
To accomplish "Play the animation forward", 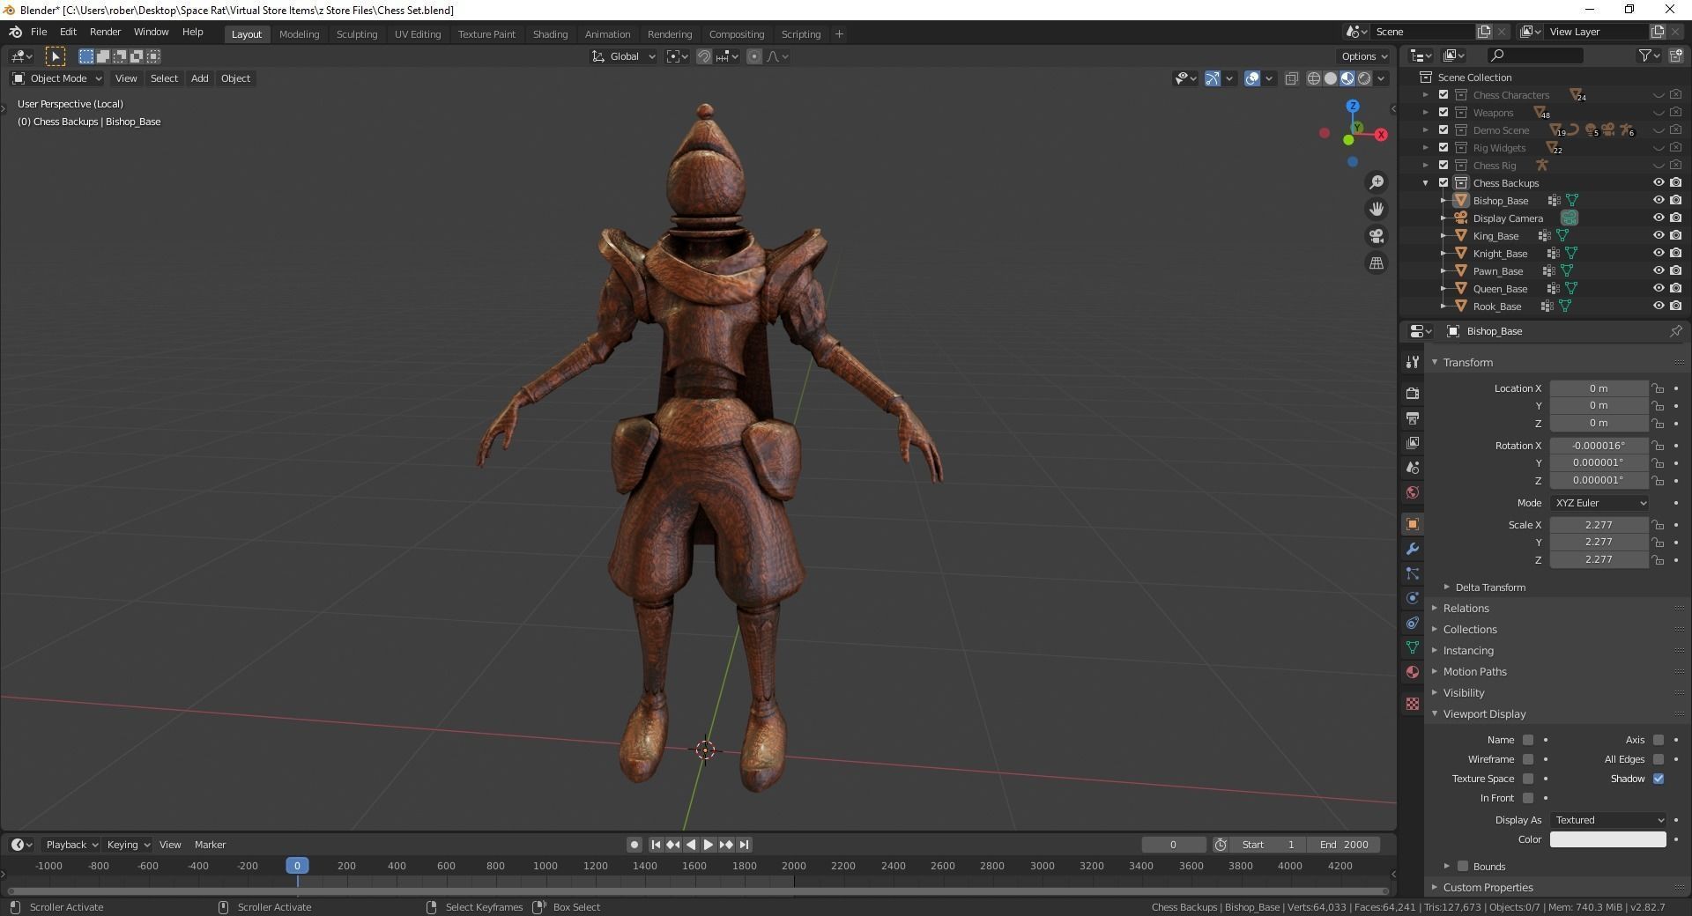I will 709,845.
